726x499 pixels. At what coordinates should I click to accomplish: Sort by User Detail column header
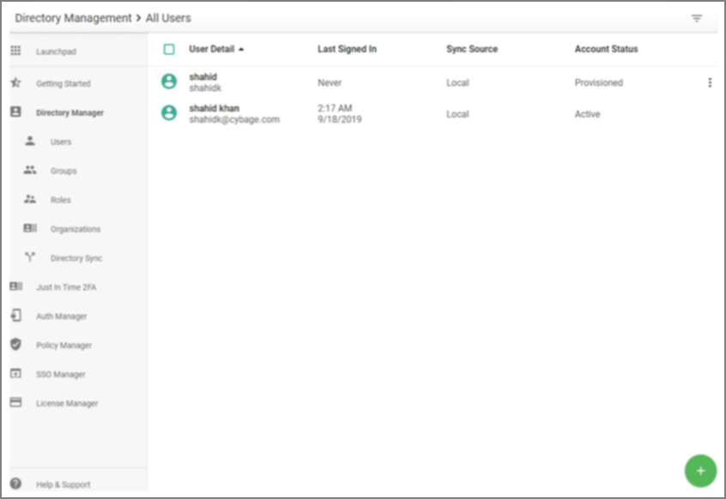[x=212, y=49]
